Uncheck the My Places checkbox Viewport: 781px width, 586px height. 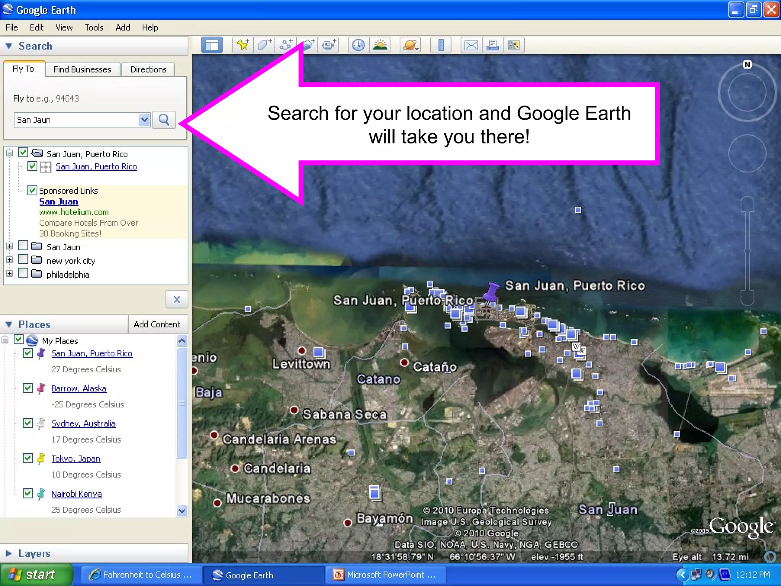(19, 339)
